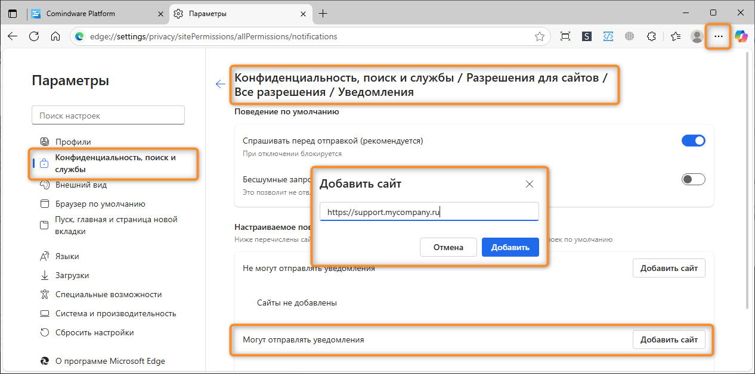Click the При отключении блокируется note
The image size is (755, 374).
[x=292, y=154]
